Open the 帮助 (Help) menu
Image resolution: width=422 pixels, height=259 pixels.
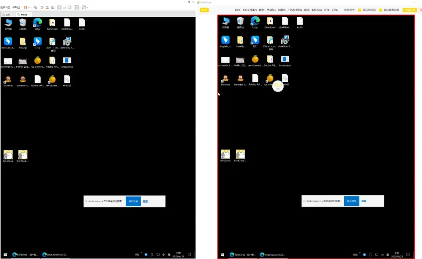click(x=16, y=7)
